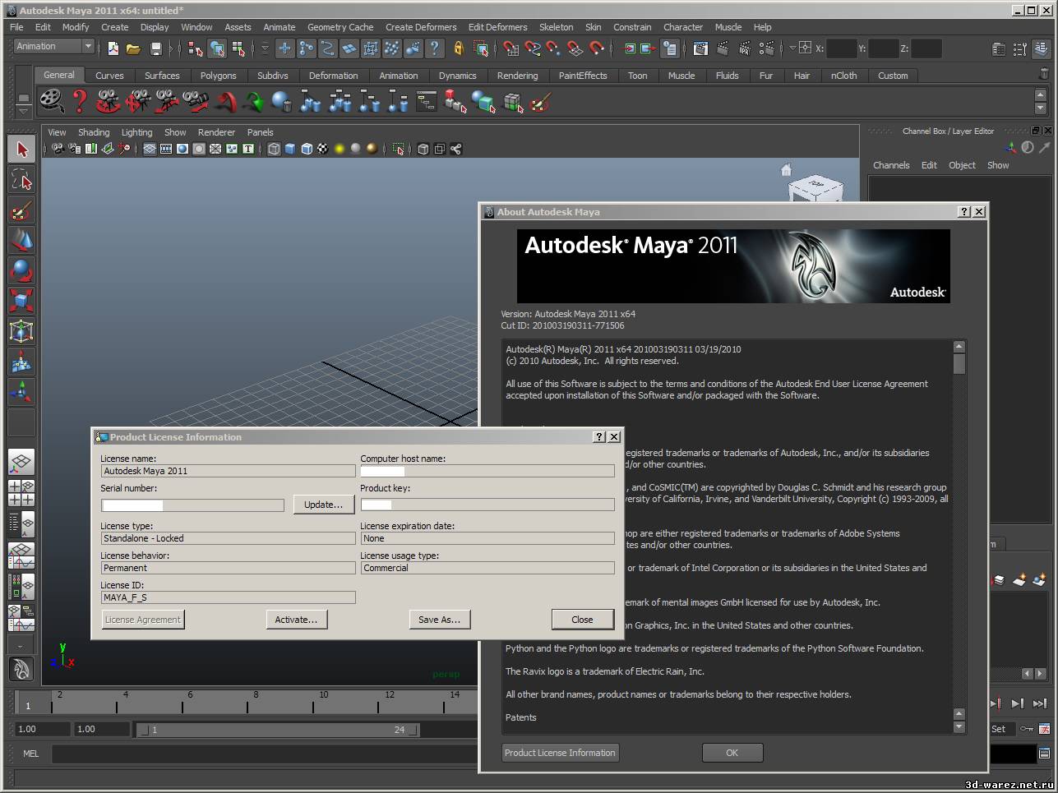Click the Activate button
The height and width of the screenshot is (793, 1058).
pyautogui.click(x=296, y=620)
